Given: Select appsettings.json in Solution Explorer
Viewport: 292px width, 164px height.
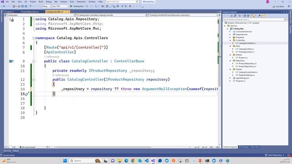Looking at the screenshot, I should tap(242, 78).
